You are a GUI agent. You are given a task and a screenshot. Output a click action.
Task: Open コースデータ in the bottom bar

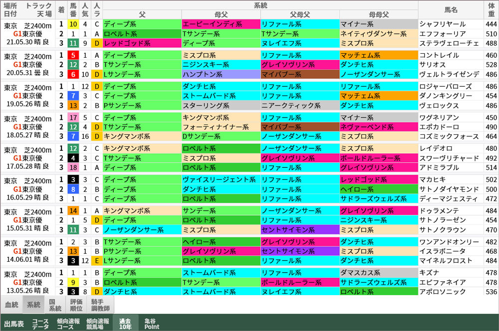point(40,324)
